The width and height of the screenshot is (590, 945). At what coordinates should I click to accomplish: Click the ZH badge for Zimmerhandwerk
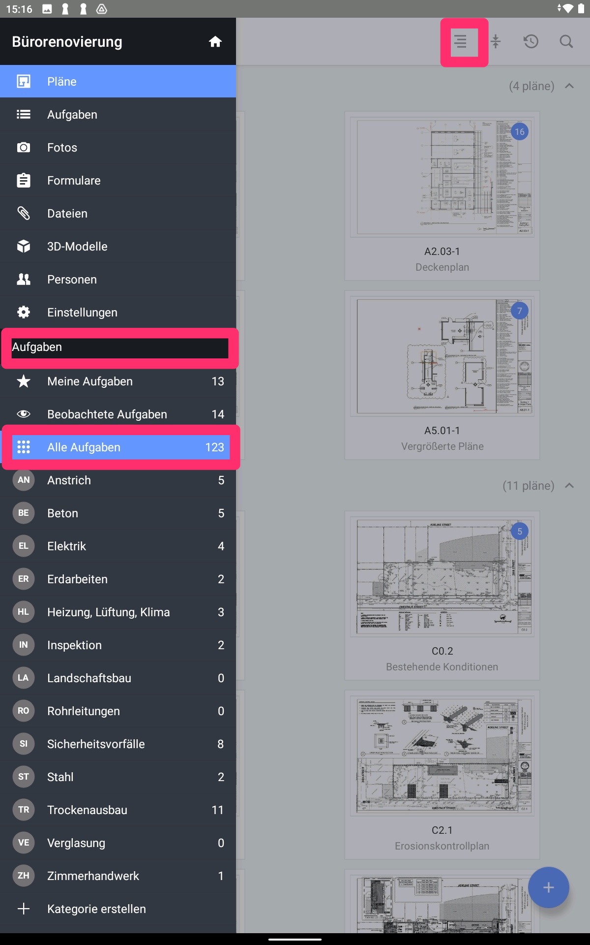(24, 876)
